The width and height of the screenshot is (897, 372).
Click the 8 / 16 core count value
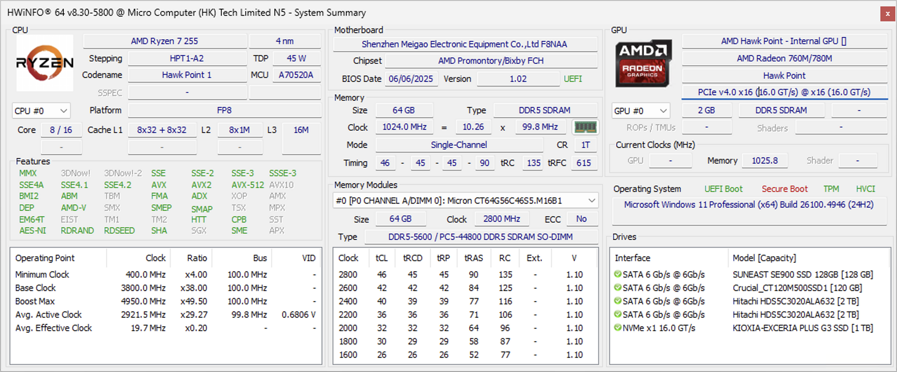61,130
